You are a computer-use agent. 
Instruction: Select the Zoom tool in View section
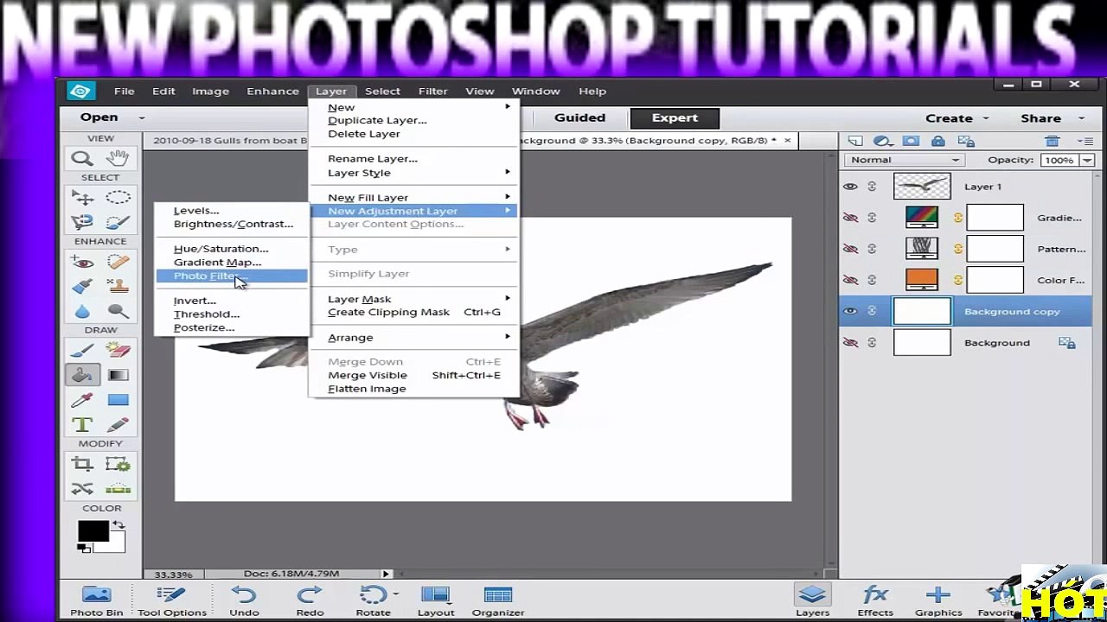pos(82,158)
